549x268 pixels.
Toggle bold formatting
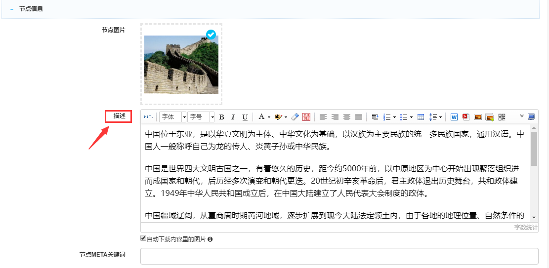click(221, 117)
